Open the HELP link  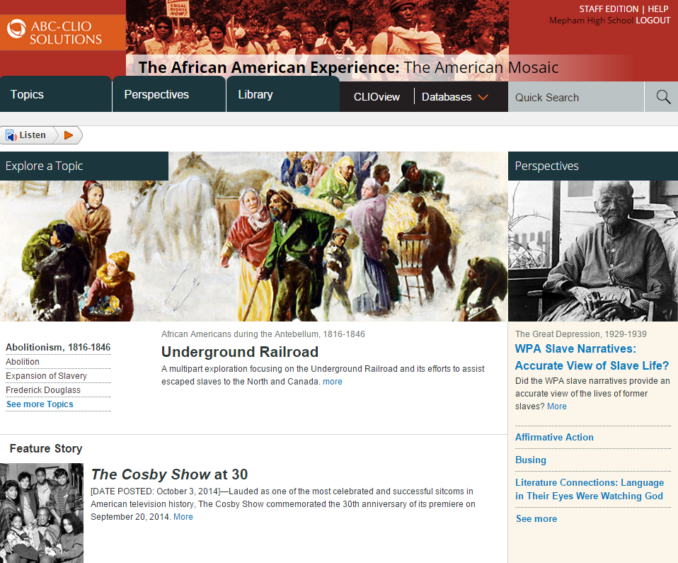tap(657, 9)
